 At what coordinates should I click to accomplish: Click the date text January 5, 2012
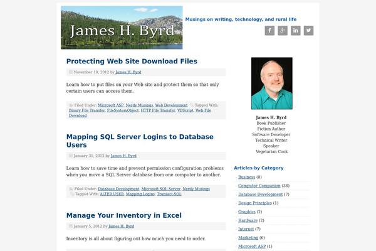88,226
